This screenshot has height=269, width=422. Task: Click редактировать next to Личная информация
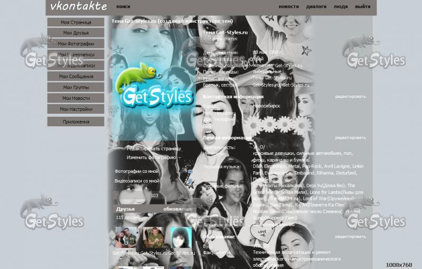(350, 138)
